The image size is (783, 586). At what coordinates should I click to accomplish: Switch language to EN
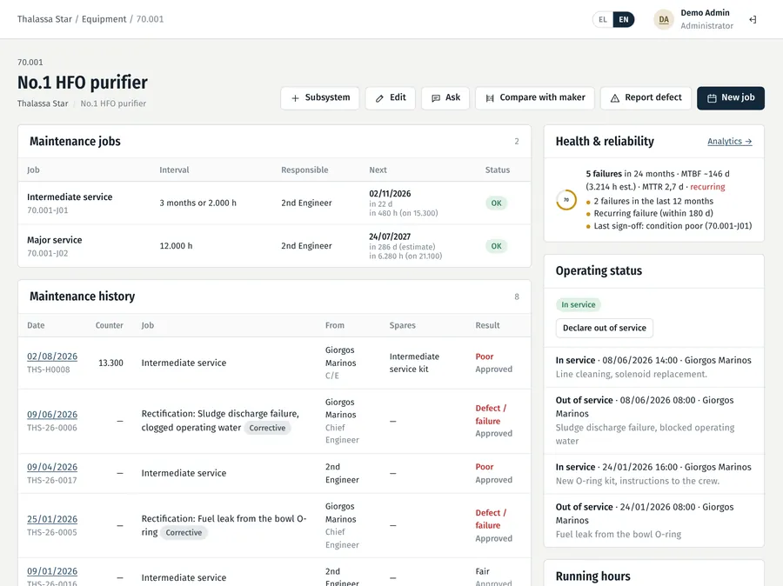[x=624, y=19]
